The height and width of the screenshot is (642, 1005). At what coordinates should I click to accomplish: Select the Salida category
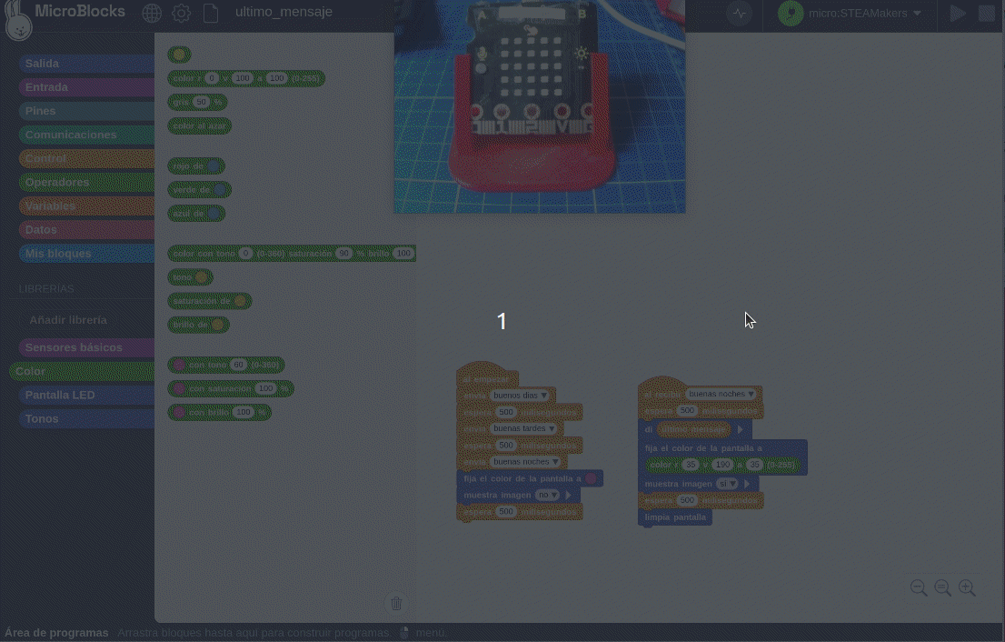86,64
